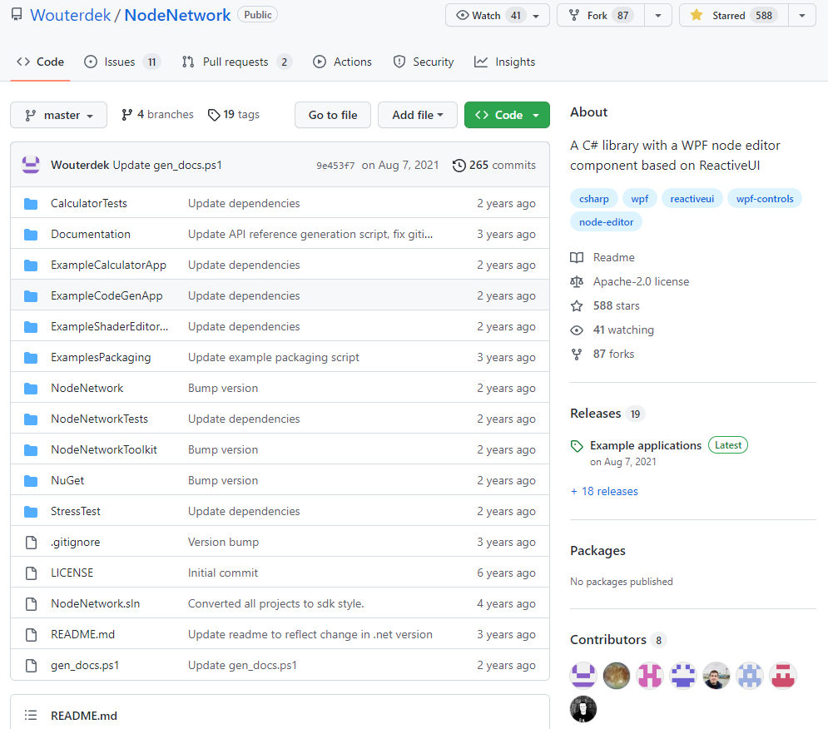828x729 pixels.
Task: Open the brown planet contributor avatar
Action: click(x=617, y=676)
